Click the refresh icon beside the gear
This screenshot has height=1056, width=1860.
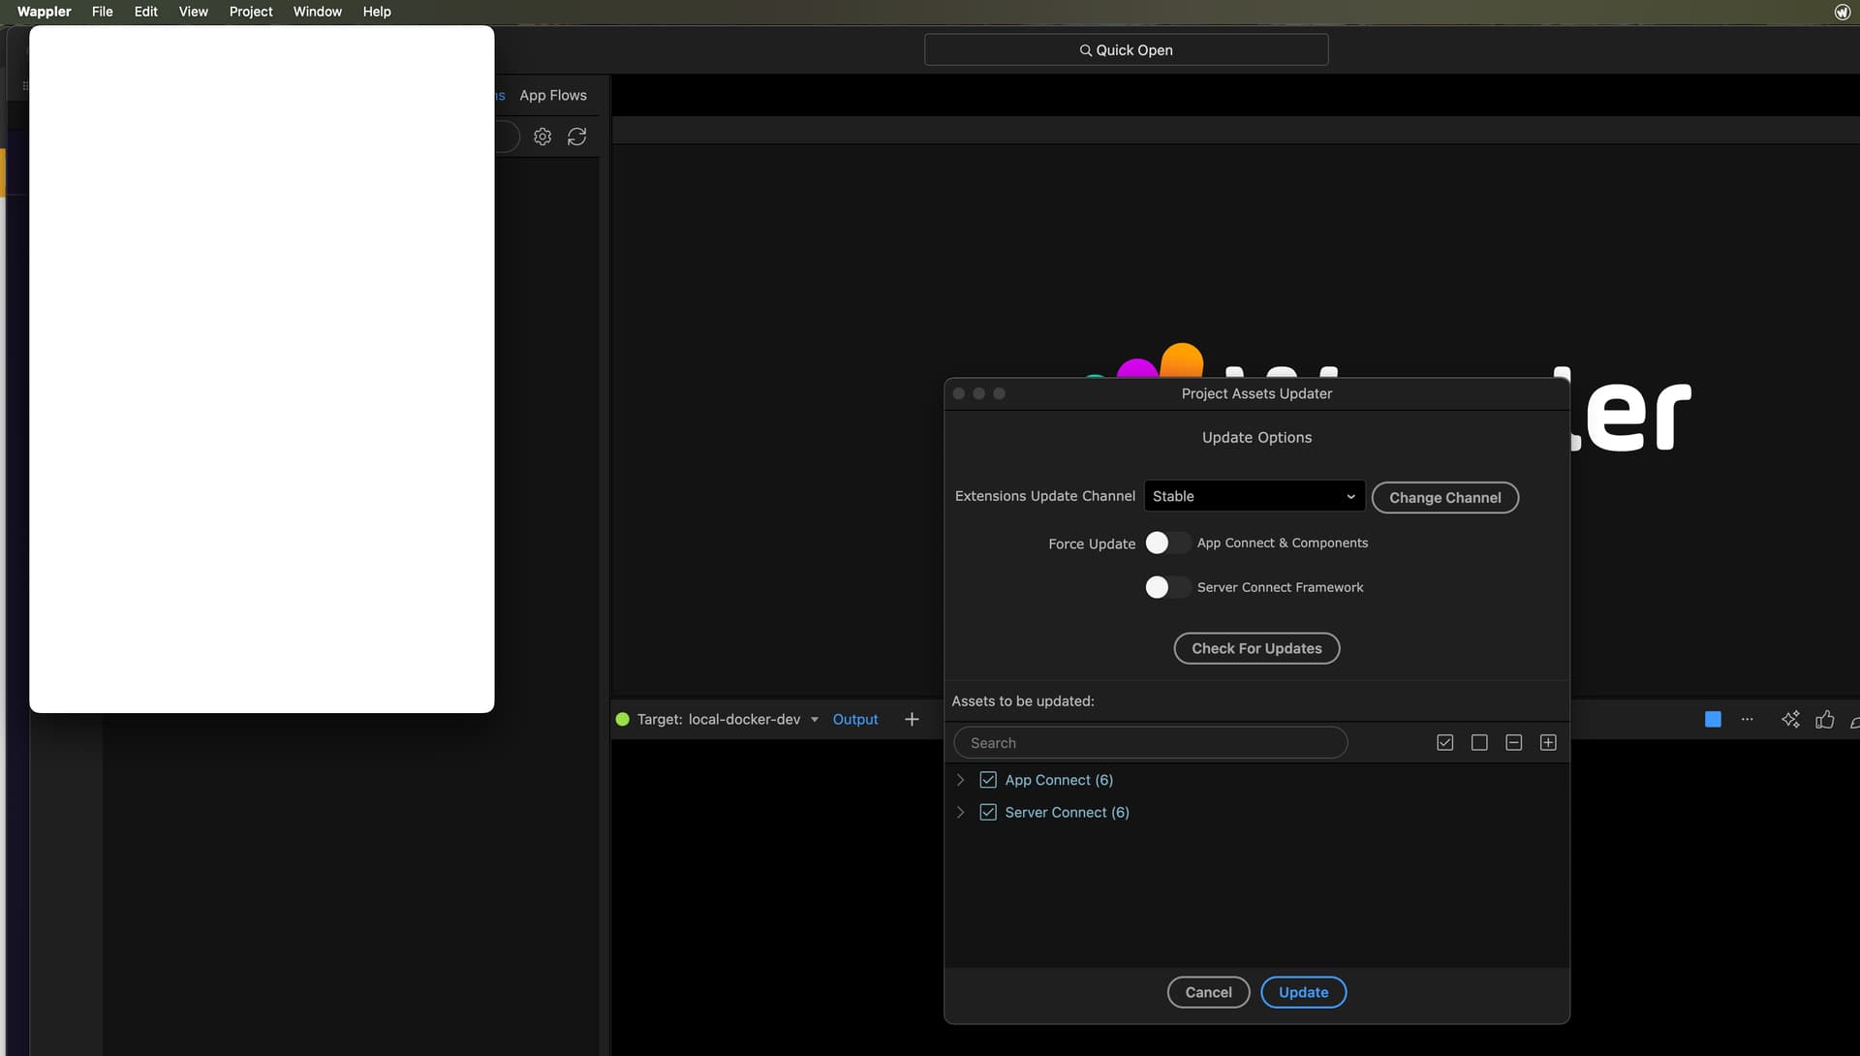coord(577,137)
